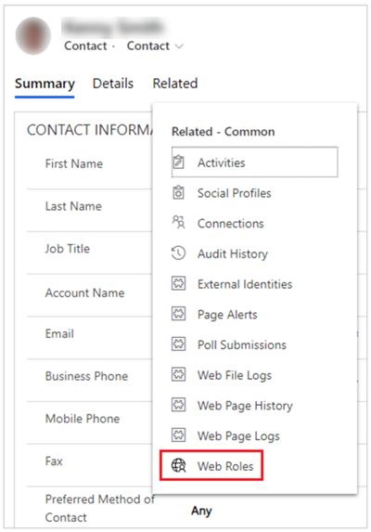371x532 pixels.
Task: Click the Web File Logs icon
Action: 179,374
